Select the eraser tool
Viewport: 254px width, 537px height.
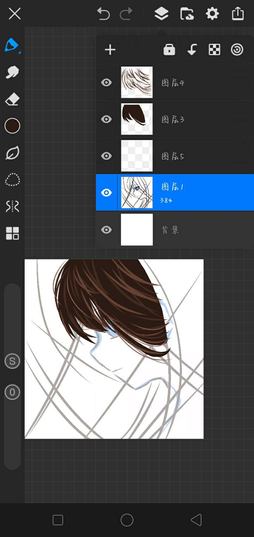pyautogui.click(x=12, y=100)
